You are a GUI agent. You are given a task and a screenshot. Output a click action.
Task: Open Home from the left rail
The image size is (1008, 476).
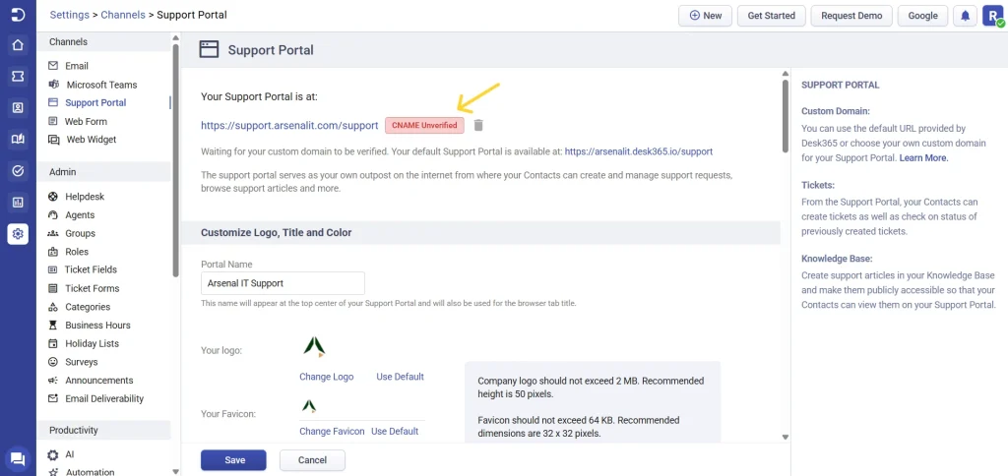click(x=18, y=45)
